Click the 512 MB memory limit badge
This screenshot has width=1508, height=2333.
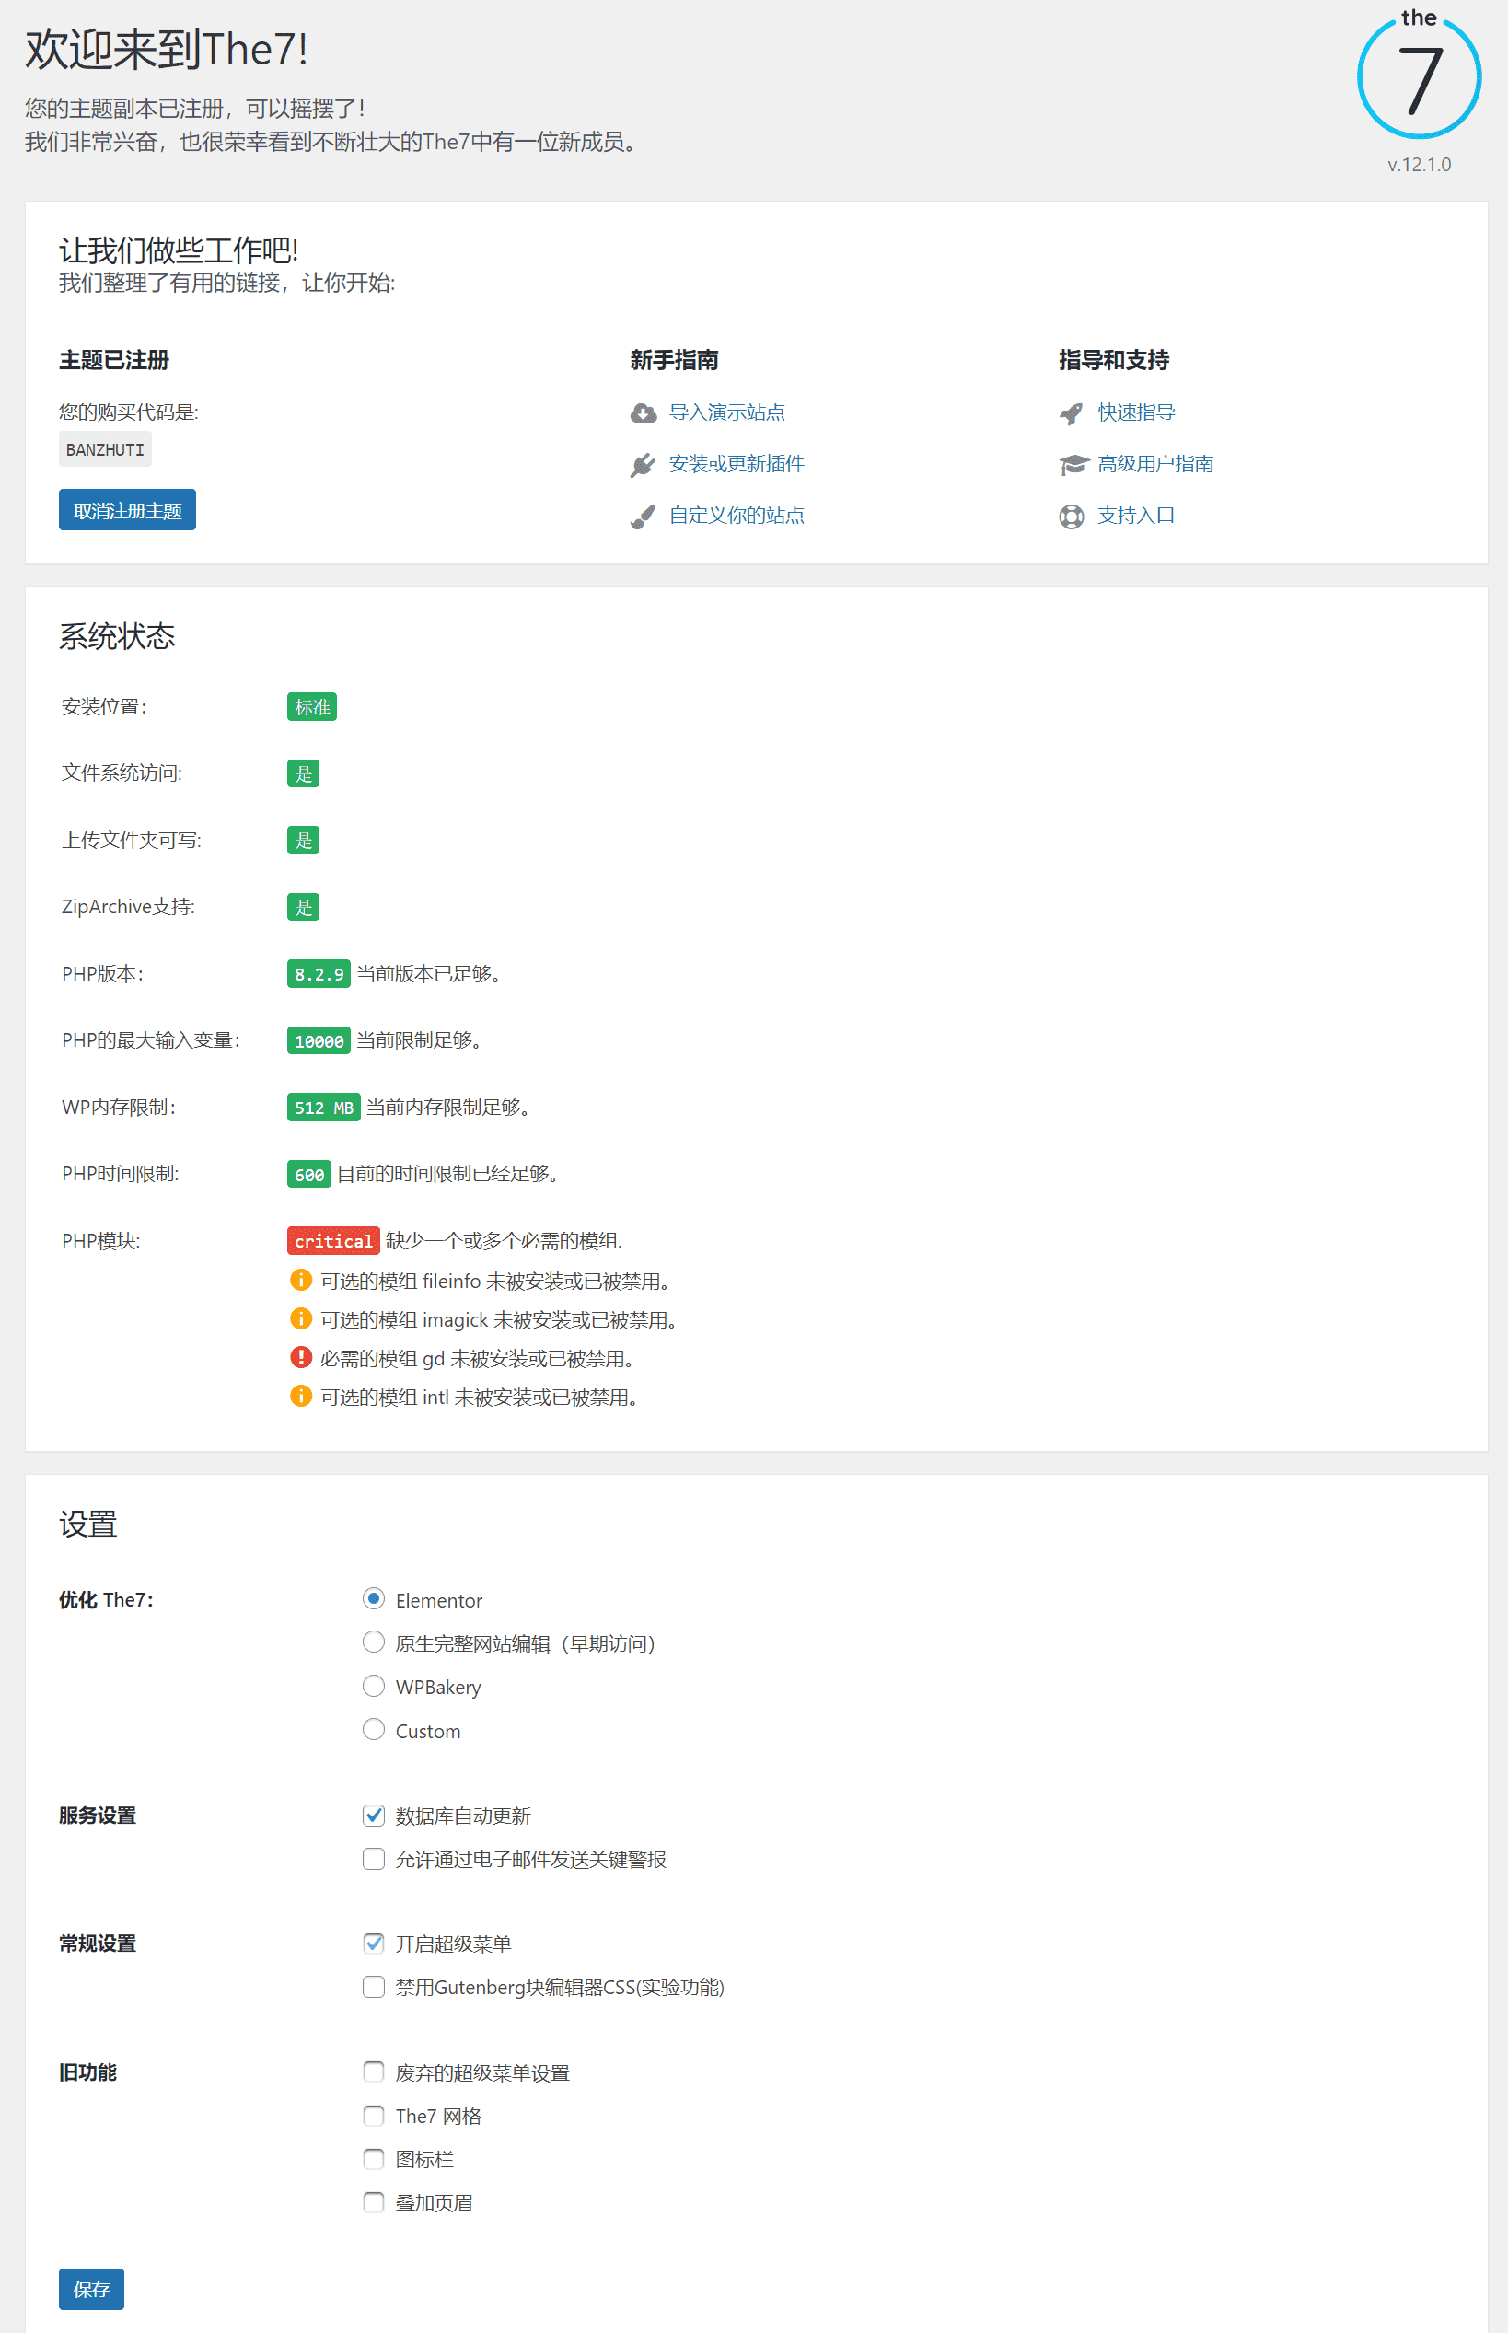323,1108
